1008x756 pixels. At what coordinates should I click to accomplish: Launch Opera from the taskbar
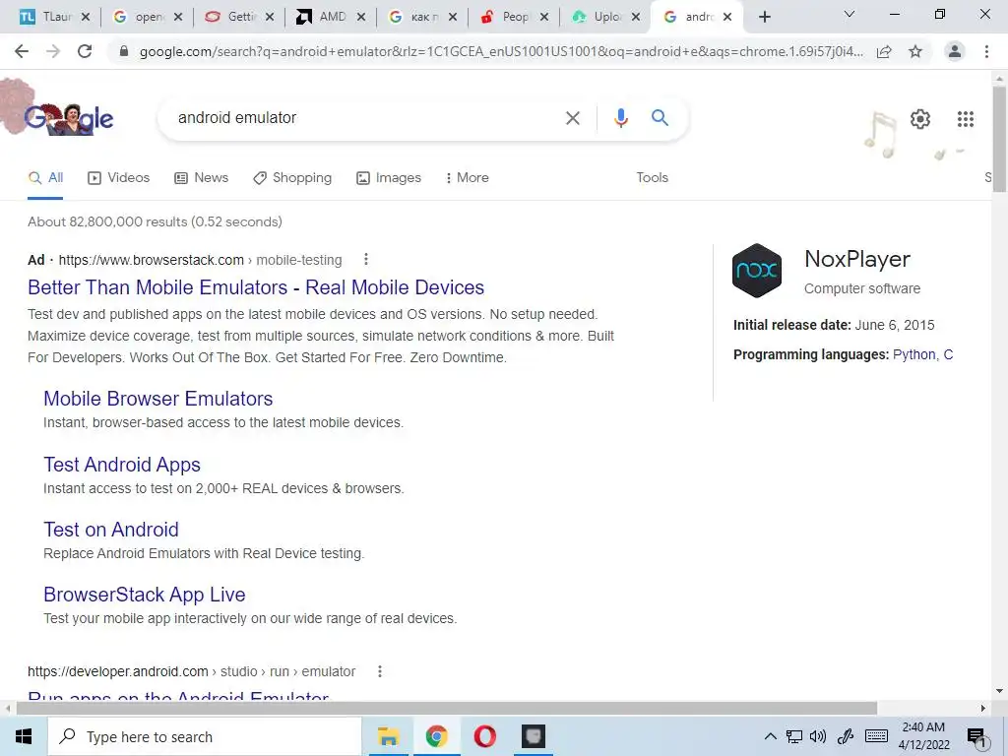[484, 736]
